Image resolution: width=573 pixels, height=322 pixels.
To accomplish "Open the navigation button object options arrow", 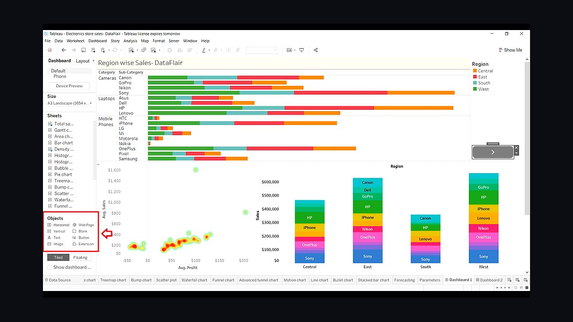I will click(x=516, y=153).
